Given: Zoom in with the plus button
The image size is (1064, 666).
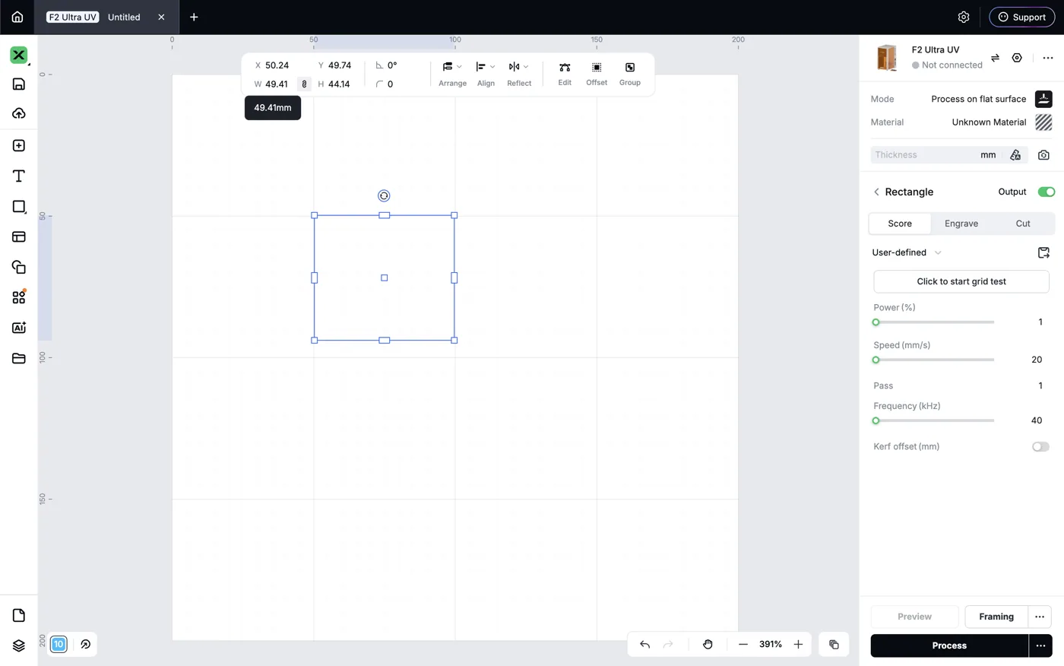Looking at the screenshot, I should point(798,645).
